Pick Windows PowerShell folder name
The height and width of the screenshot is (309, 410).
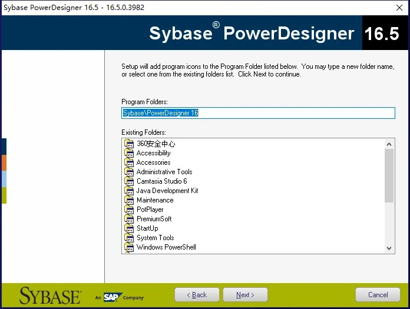(x=166, y=247)
